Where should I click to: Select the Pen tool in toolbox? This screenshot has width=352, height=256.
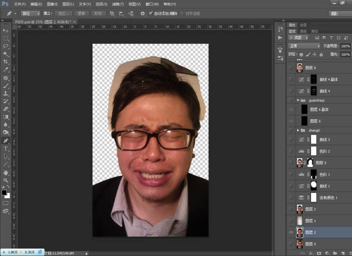coord(6,140)
